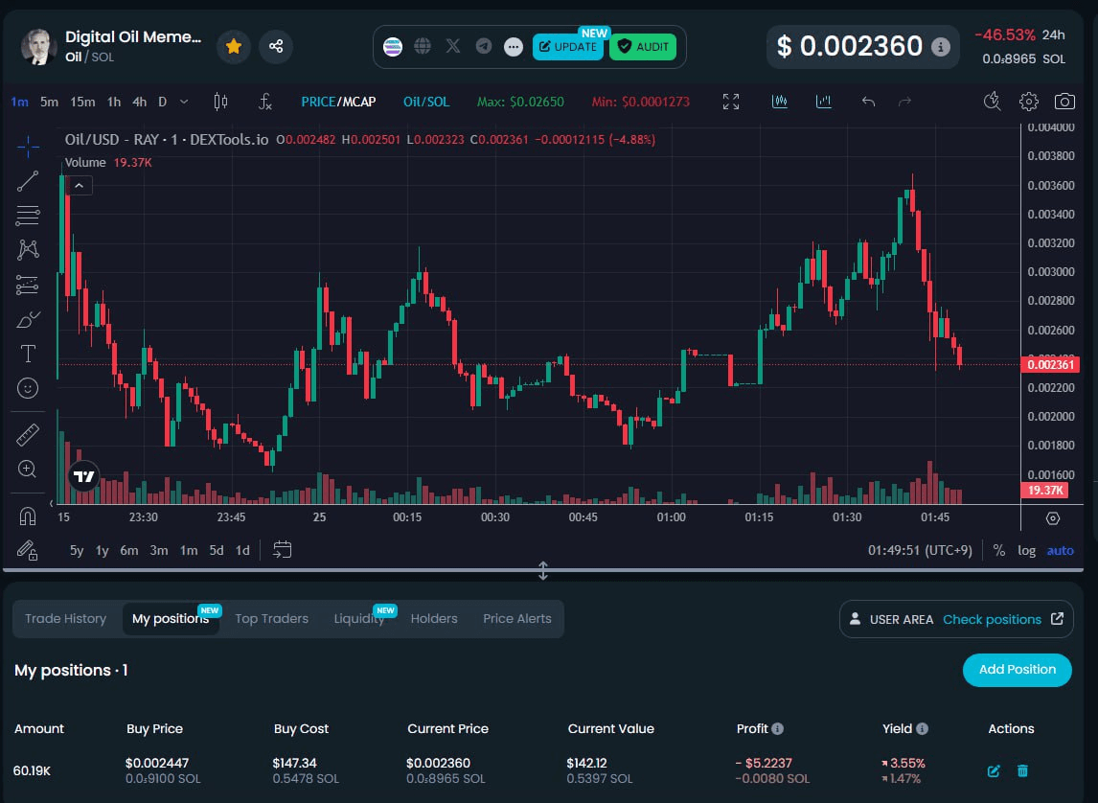The image size is (1098, 803).
Task: Go to the Holders tab
Action: pyautogui.click(x=434, y=619)
